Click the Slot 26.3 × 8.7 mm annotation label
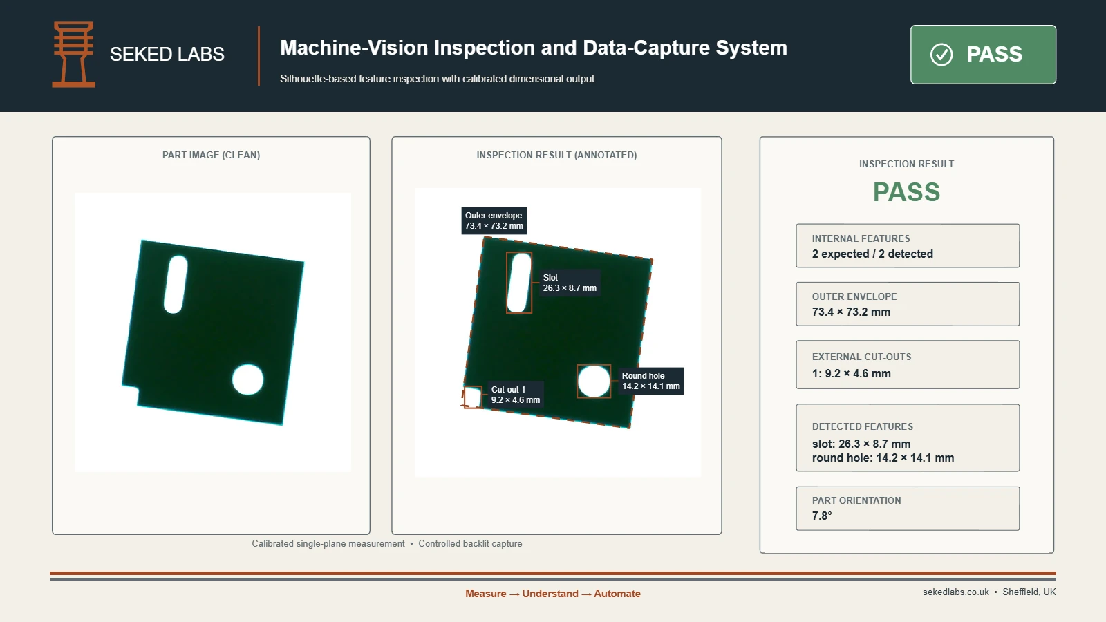The image size is (1106, 622). 570,283
